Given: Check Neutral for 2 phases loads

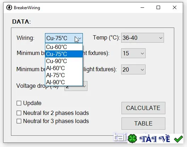Looking at the screenshot, I should tap(19, 113).
